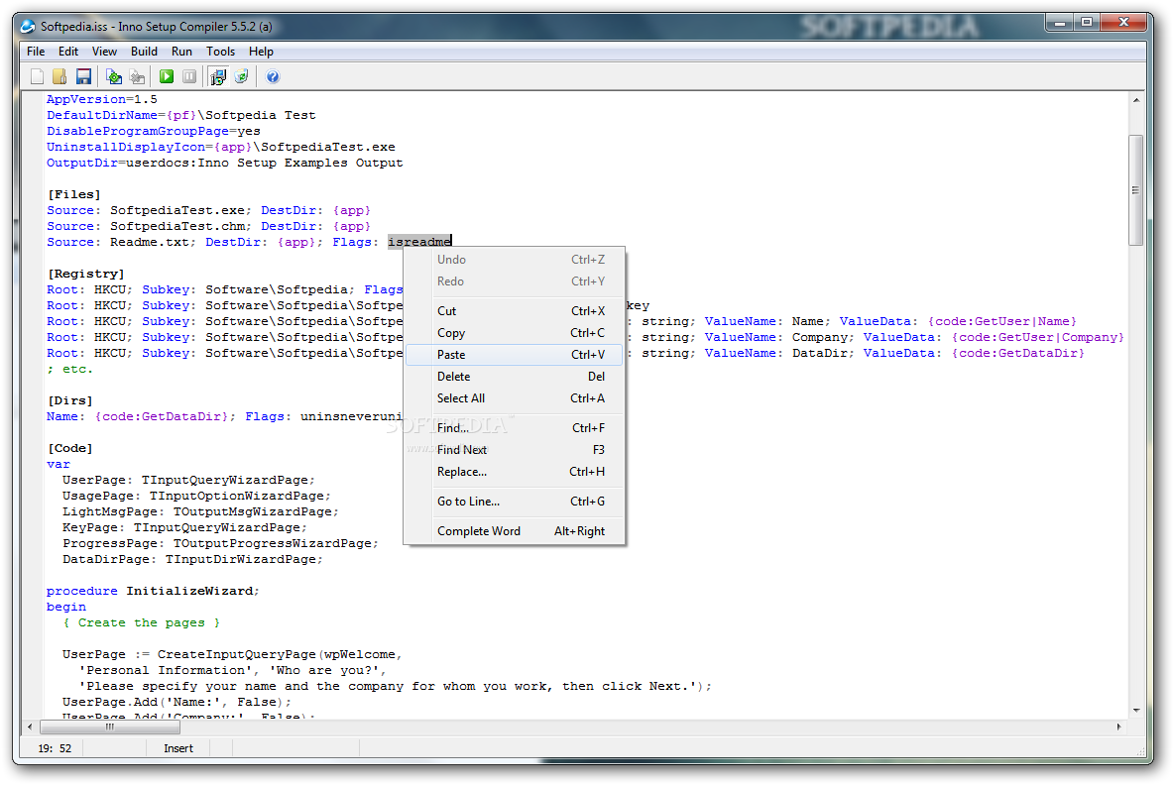
Task: Open the Edit menu
Action: [68, 51]
